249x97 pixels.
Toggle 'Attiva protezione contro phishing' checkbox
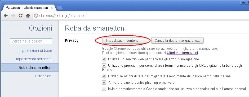[104, 82]
